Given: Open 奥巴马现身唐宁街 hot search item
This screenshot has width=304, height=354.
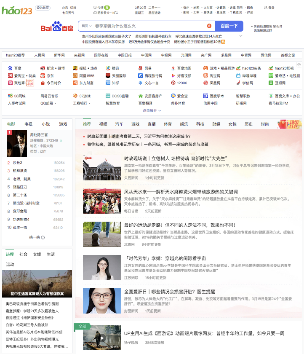Looking at the screenshot, I should pyautogui.click(x=32, y=304).
